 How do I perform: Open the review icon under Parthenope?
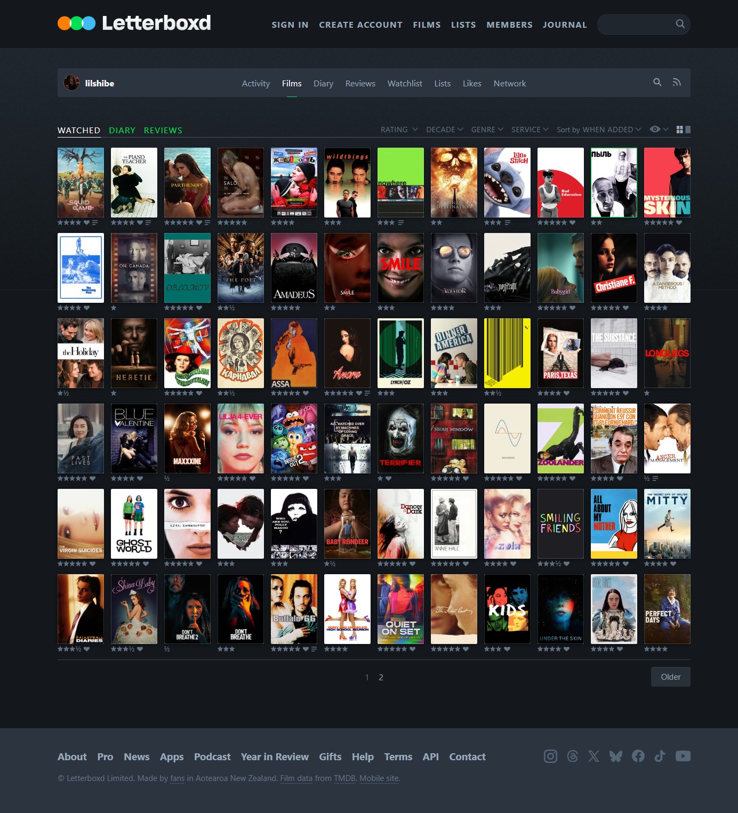[207, 222]
